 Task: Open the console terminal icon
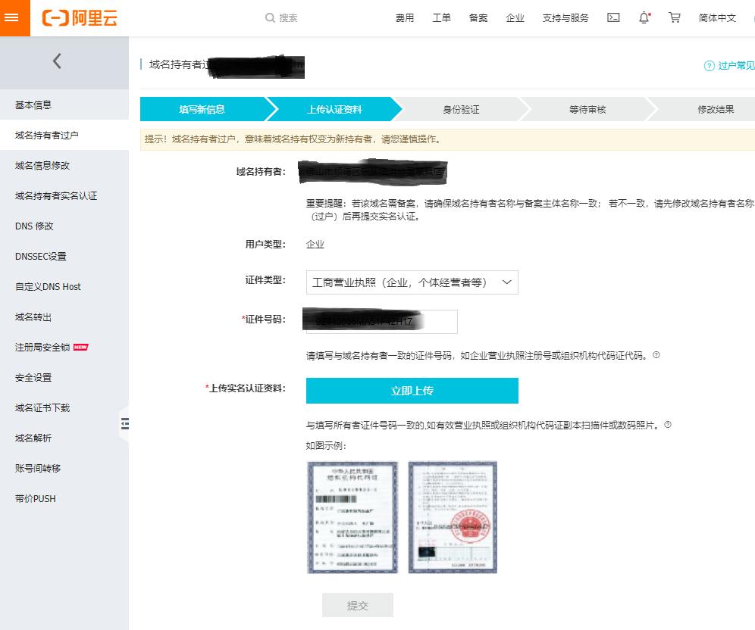(613, 17)
